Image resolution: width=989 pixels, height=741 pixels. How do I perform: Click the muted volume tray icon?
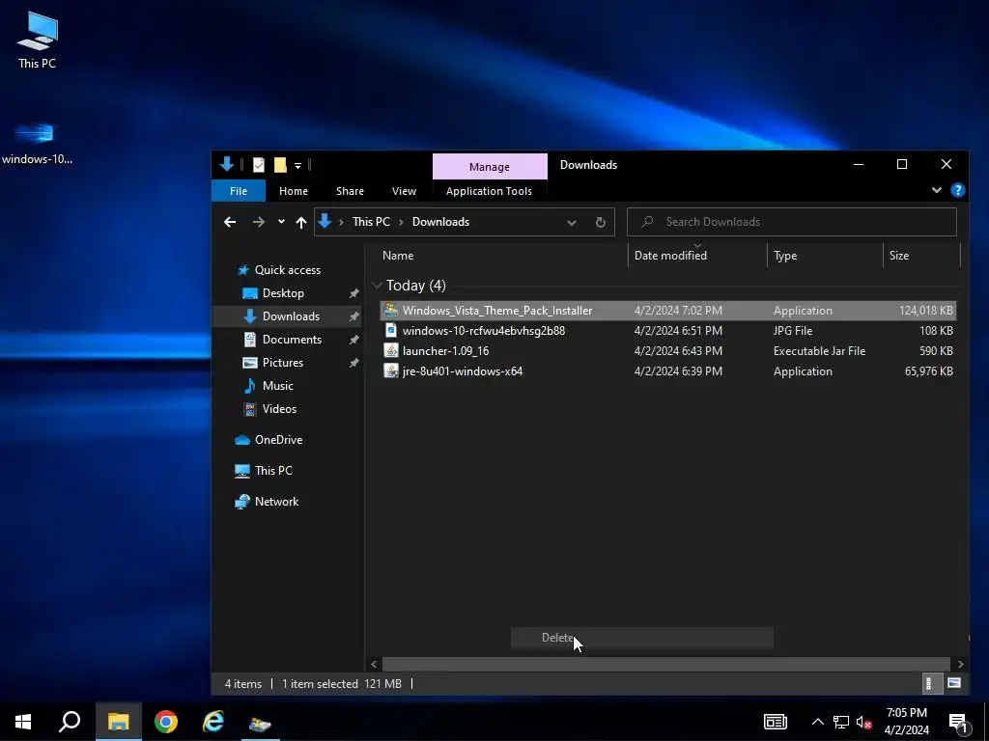coord(864,722)
